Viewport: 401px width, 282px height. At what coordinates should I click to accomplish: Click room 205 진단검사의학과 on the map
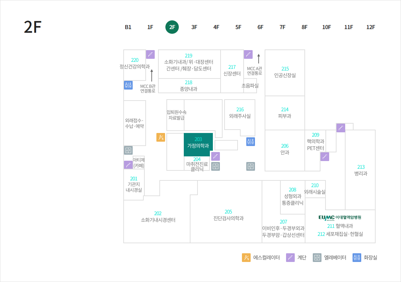point(228,215)
